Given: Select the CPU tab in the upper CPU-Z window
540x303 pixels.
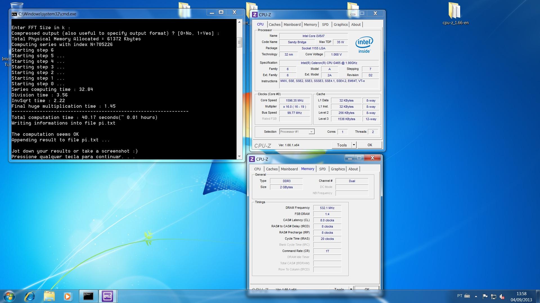Looking at the screenshot, I should point(260,24).
